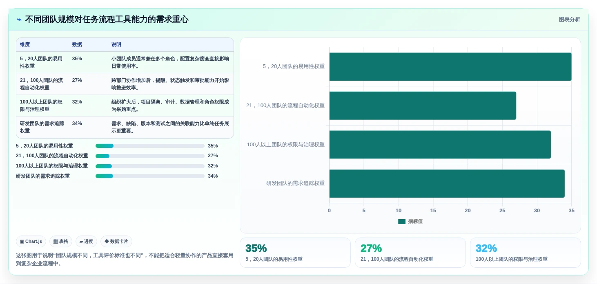Click the 27% data card
The width and height of the screenshot is (597, 284).
click(410, 253)
